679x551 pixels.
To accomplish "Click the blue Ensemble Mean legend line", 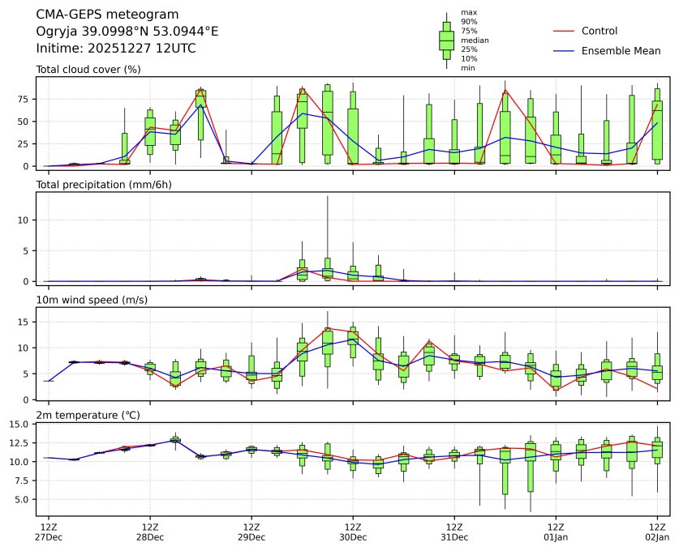I will [564, 51].
